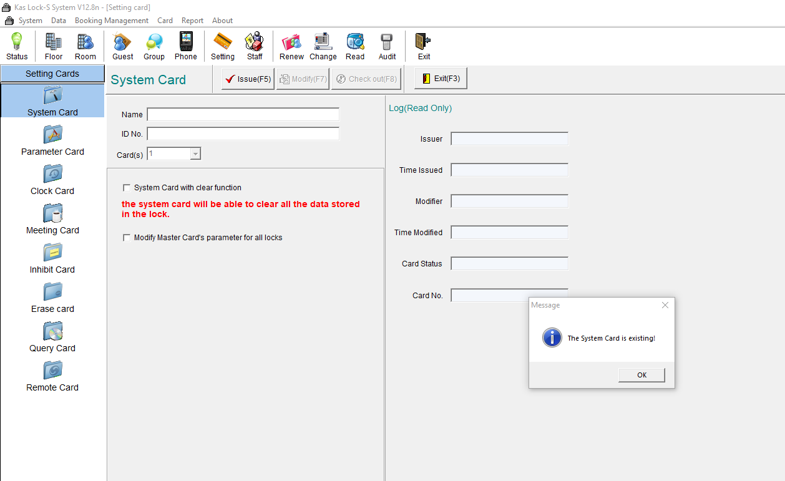Screen dimensions: 785x481
Task: Toggle Modify Master Card's parameter for all locks
Action: [x=127, y=238]
